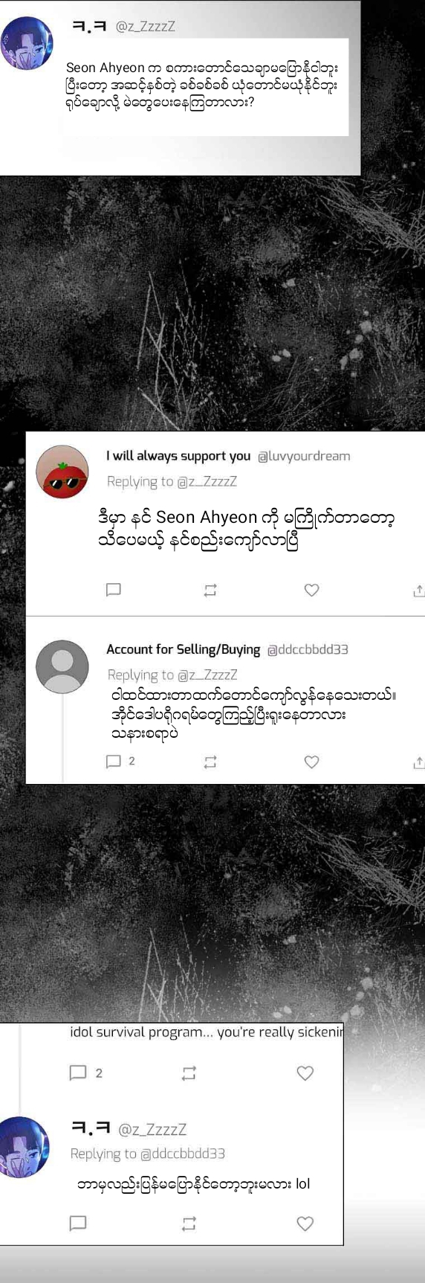The image size is (425, 1283).
Task: Retweet the ddccbbdd33 reply
Action: pyautogui.click(x=210, y=762)
